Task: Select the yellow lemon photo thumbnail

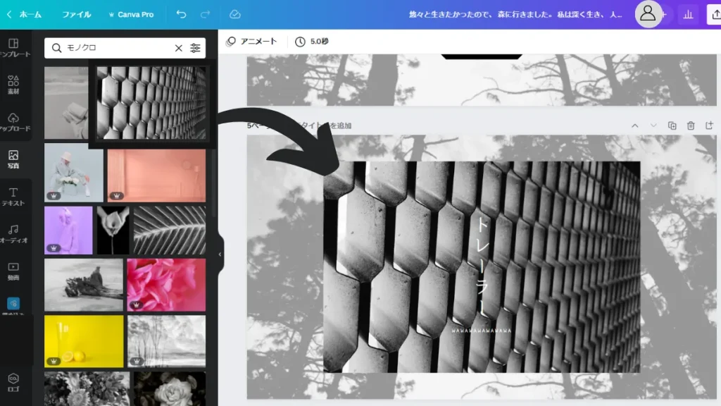Action: 84,341
